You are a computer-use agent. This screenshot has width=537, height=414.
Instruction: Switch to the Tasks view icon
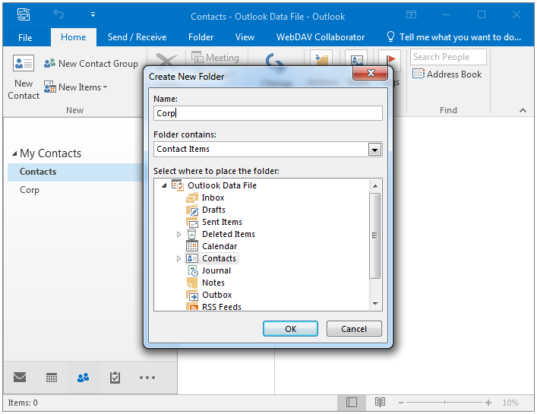point(115,378)
